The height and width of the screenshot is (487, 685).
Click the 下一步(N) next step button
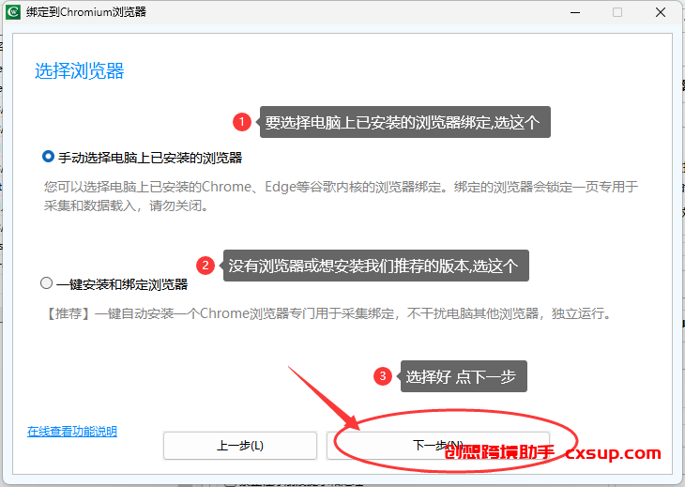coord(437,446)
